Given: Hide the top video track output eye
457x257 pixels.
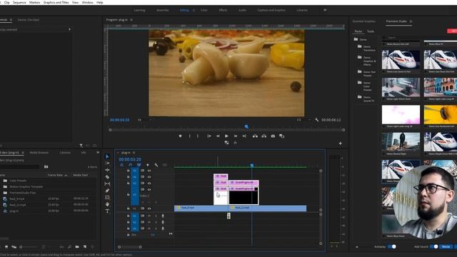Looking at the screenshot, I should tap(149, 171).
